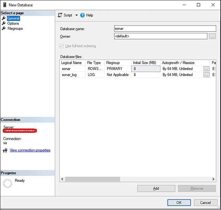
Task: Click the Add button
Action: [156, 189]
